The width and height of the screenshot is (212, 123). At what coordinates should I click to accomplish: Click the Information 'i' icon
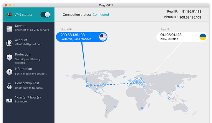coord(9,72)
